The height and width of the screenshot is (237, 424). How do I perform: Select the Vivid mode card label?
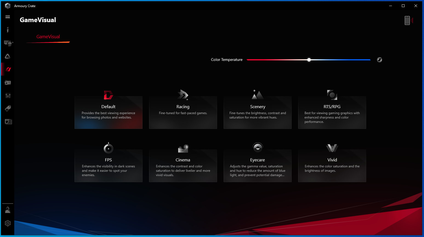tap(332, 160)
